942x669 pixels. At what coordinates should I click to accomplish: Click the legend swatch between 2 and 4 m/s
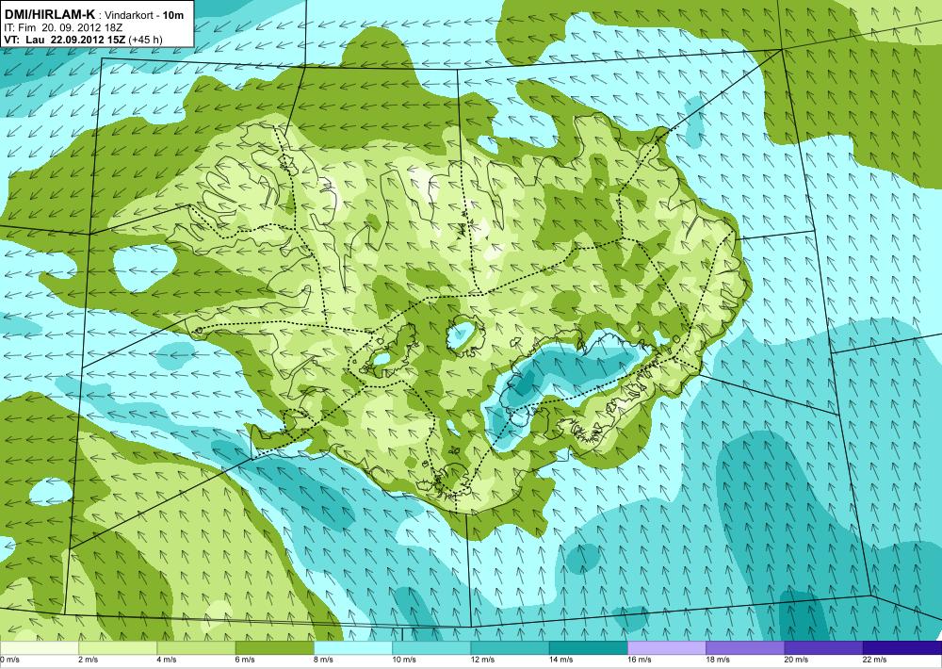tap(118, 648)
